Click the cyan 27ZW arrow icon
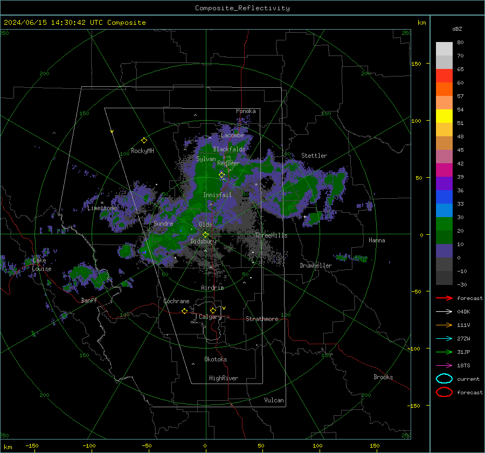 [444, 339]
